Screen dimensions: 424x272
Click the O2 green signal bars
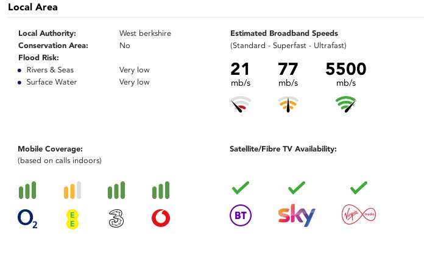pyautogui.click(x=27, y=190)
